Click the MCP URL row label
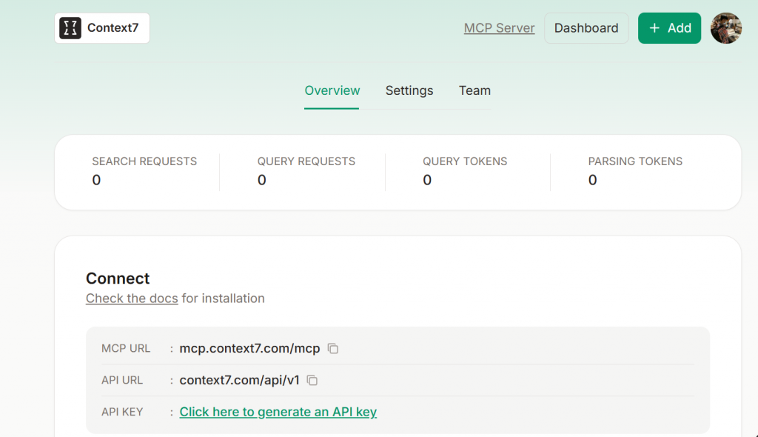758x437 pixels. pos(126,348)
